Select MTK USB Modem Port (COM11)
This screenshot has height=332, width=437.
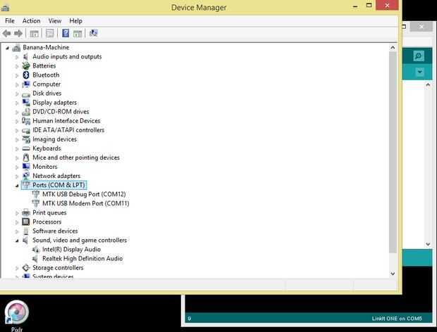tap(86, 203)
